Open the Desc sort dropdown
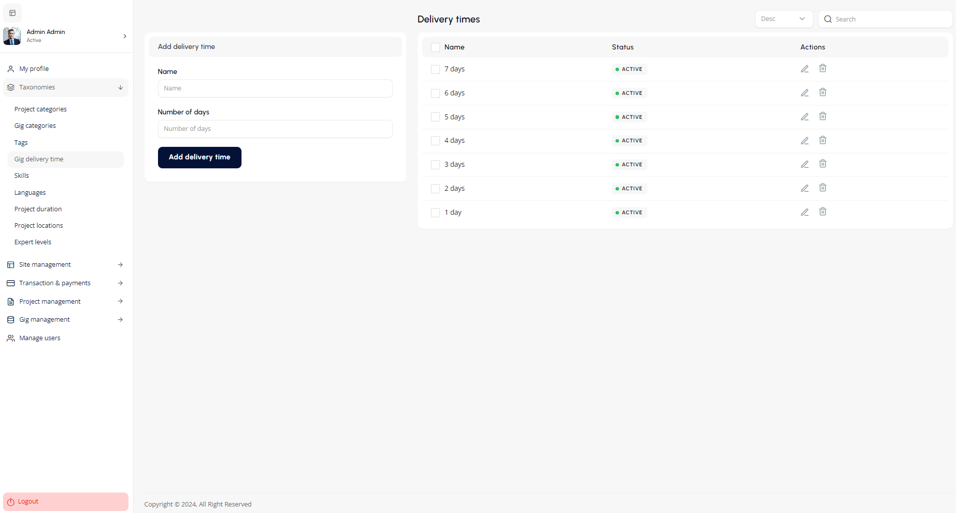The image size is (956, 513). pyautogui.click(x=783, y=19)
